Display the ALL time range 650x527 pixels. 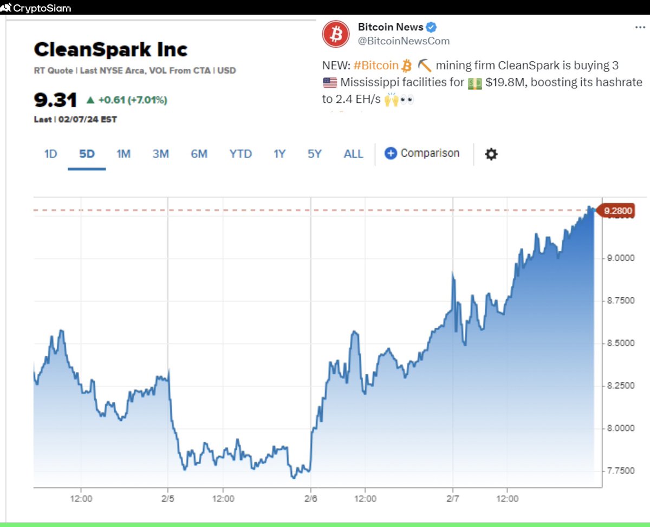pyautogui.click(x=353, y=154)
